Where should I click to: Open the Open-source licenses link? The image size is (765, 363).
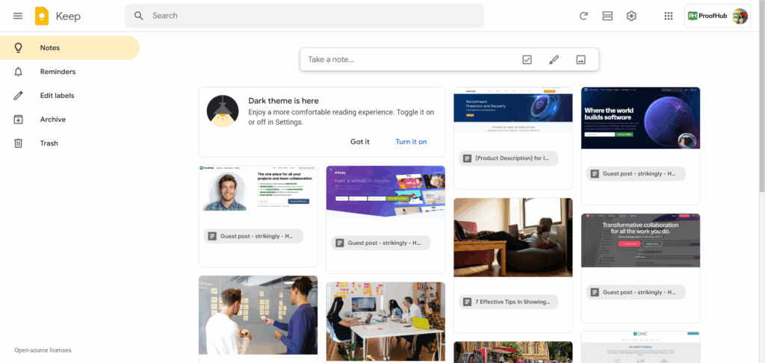pyautogui.click(x=43, y=350)
